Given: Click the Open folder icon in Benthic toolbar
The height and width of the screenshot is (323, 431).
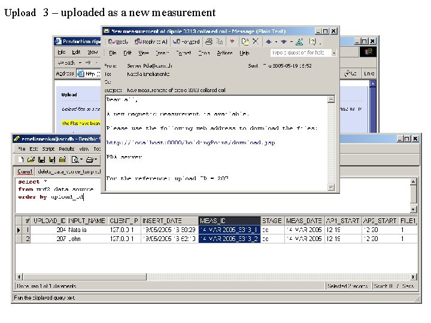Looking at the screenshot, I should 31,159.
